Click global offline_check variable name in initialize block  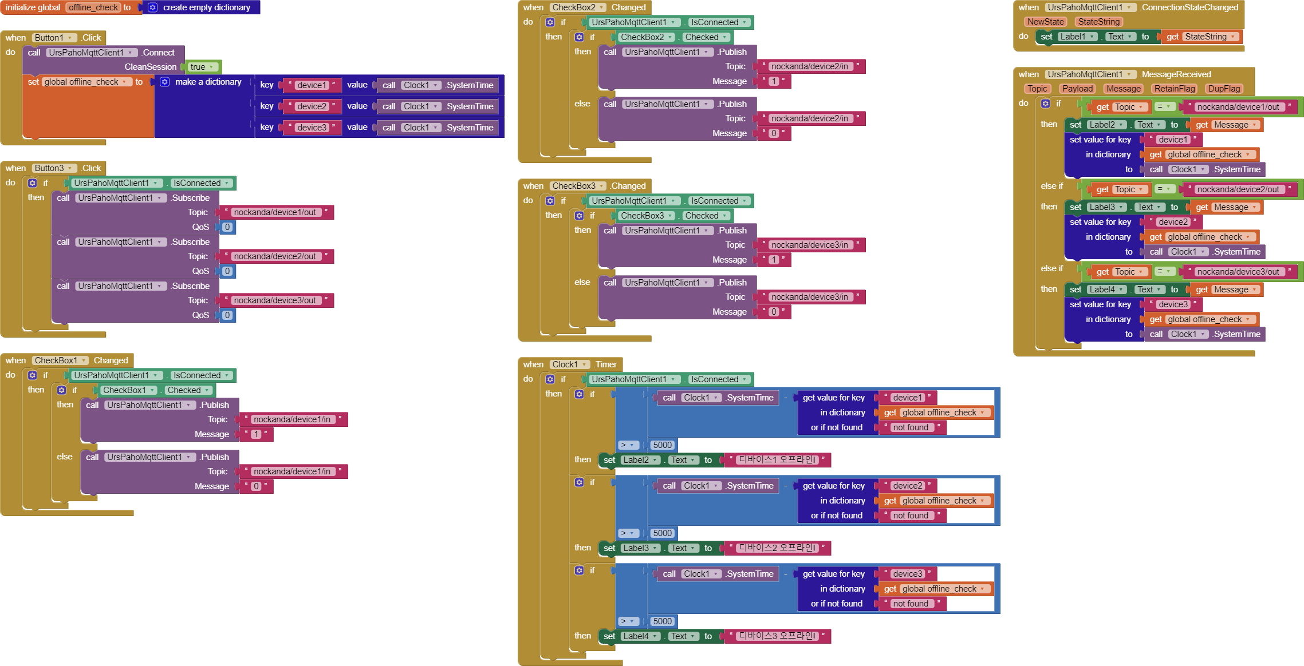pos(94,7)
